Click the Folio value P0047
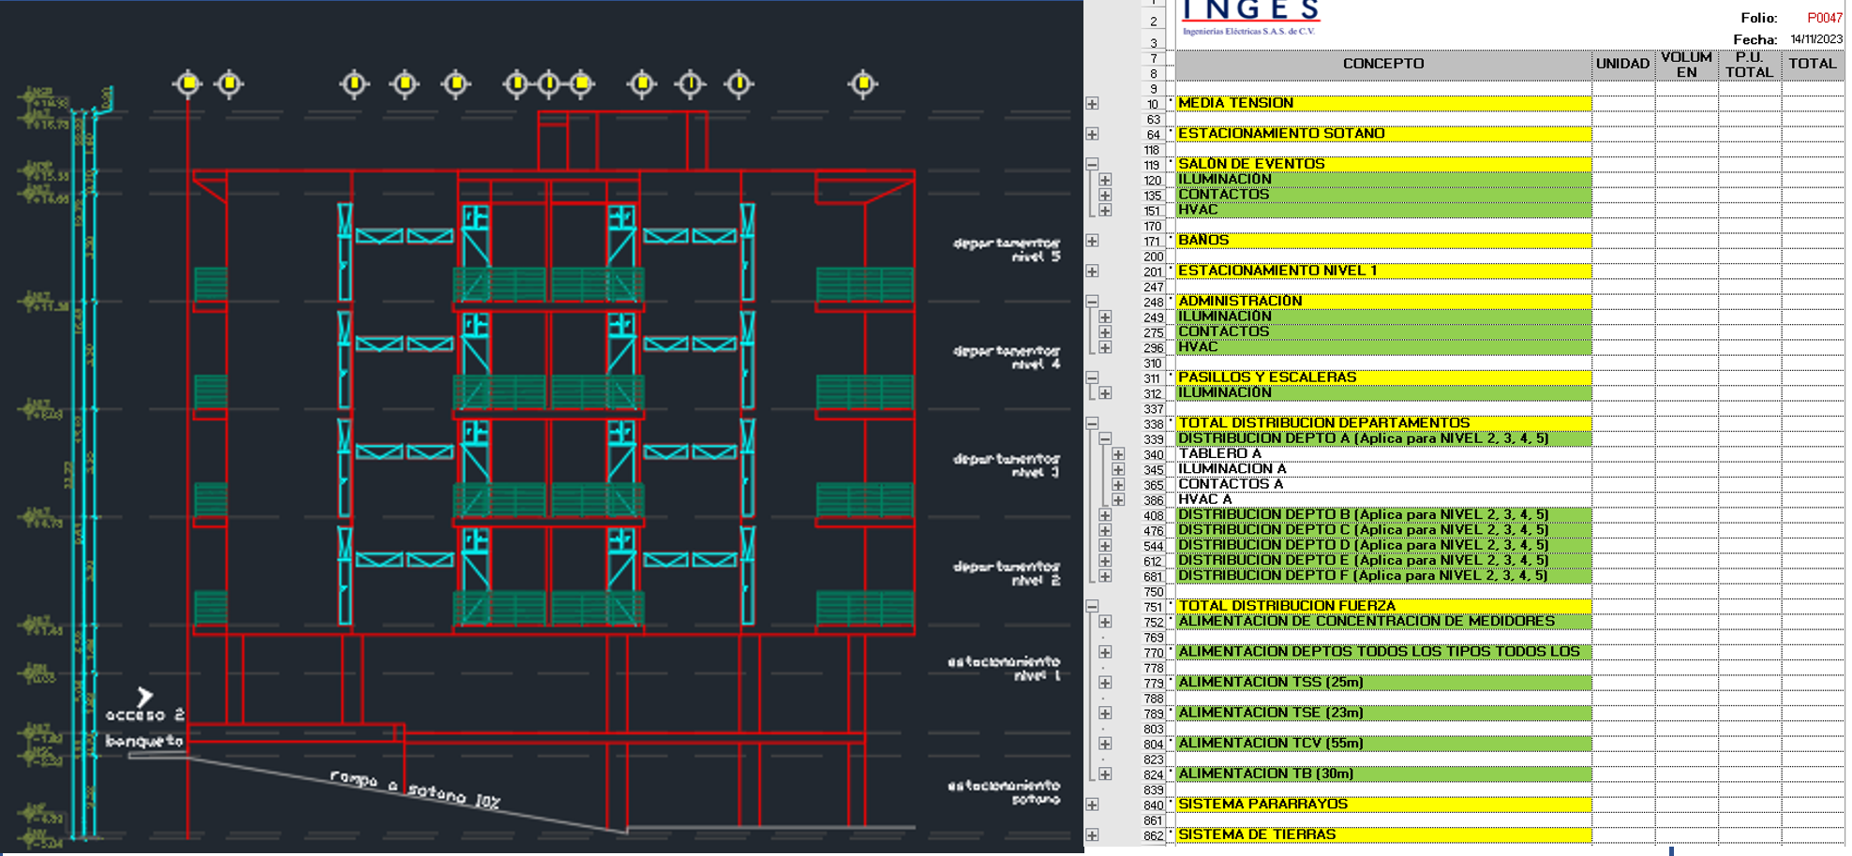This screenshot has width=1852, height=856. (1824, 18)
